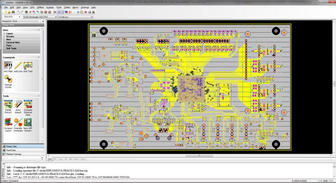336x183 pixels.
Task: Click the Rotate toolbar icon
Action: click(x=90, y=12)
